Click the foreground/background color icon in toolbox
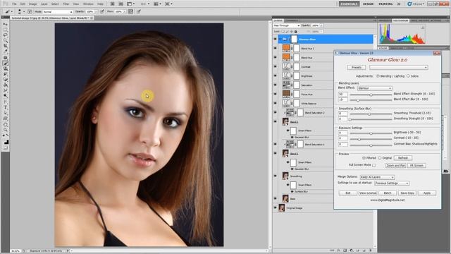The height and width of the screenshot is (254, 451). point(6,142)
